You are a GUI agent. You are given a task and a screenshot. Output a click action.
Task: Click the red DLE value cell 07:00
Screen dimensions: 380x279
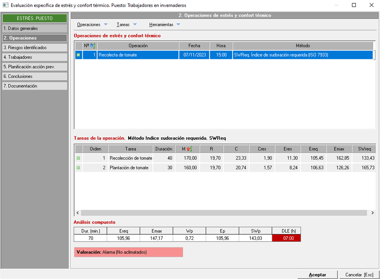(x=286, y=238)
